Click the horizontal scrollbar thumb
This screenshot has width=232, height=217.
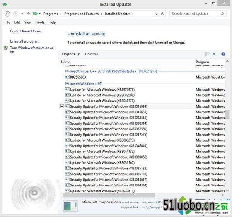click(109, 195)
